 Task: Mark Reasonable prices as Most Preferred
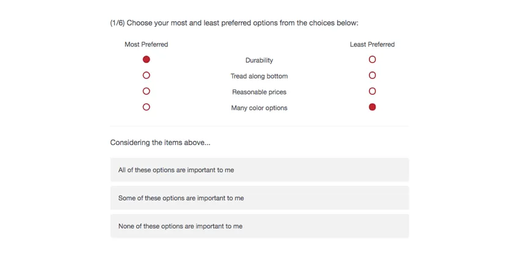(147, 91)
